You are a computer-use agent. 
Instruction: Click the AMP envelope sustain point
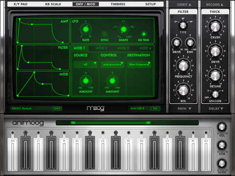click(x=32, y=24)
